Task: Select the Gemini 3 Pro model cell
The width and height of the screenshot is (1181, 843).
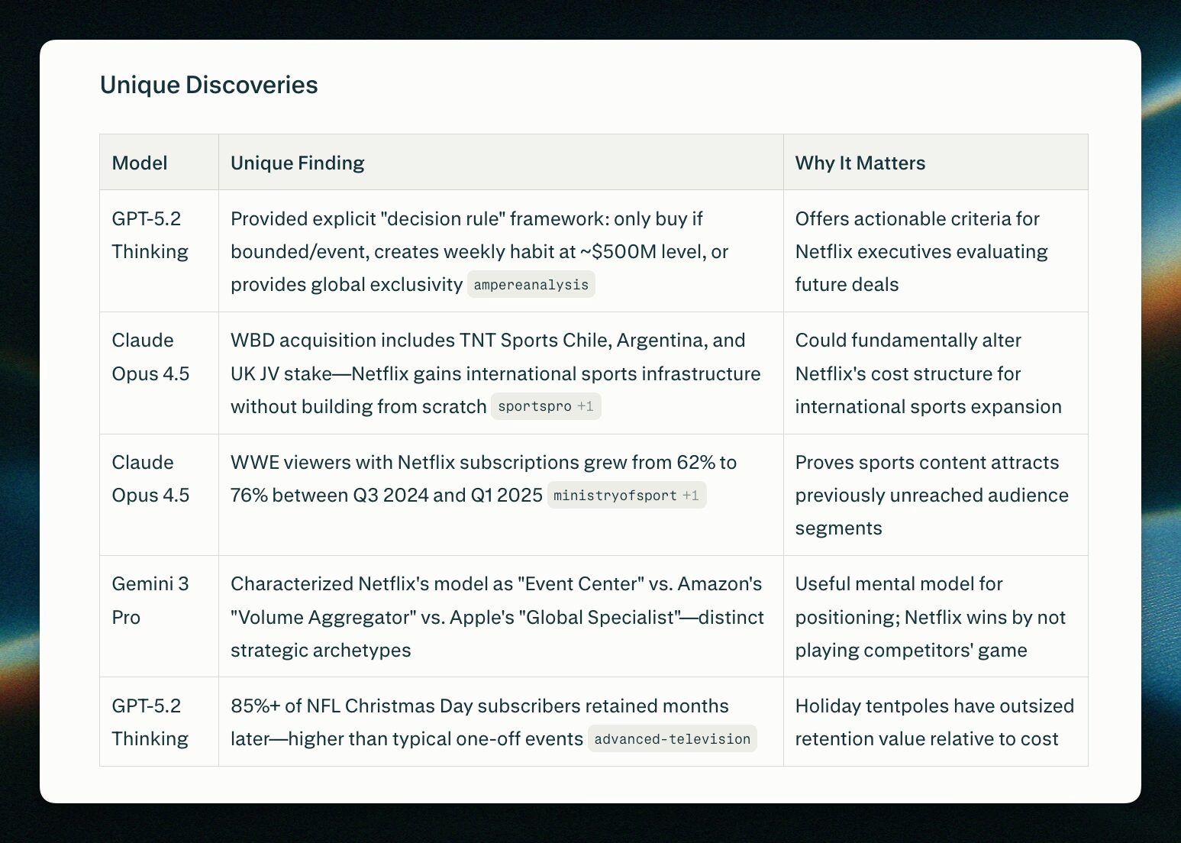Action: [x=150, y=600]
